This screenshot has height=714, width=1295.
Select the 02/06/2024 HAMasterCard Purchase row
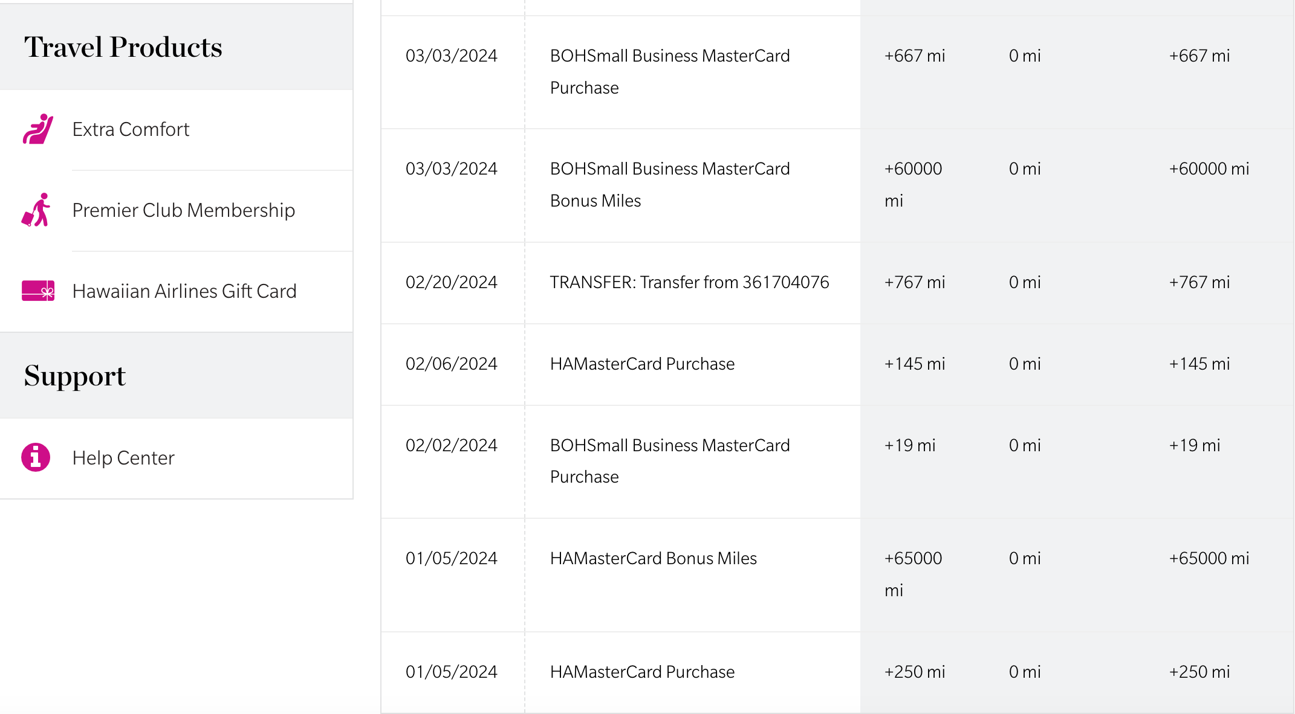point(642,364)
